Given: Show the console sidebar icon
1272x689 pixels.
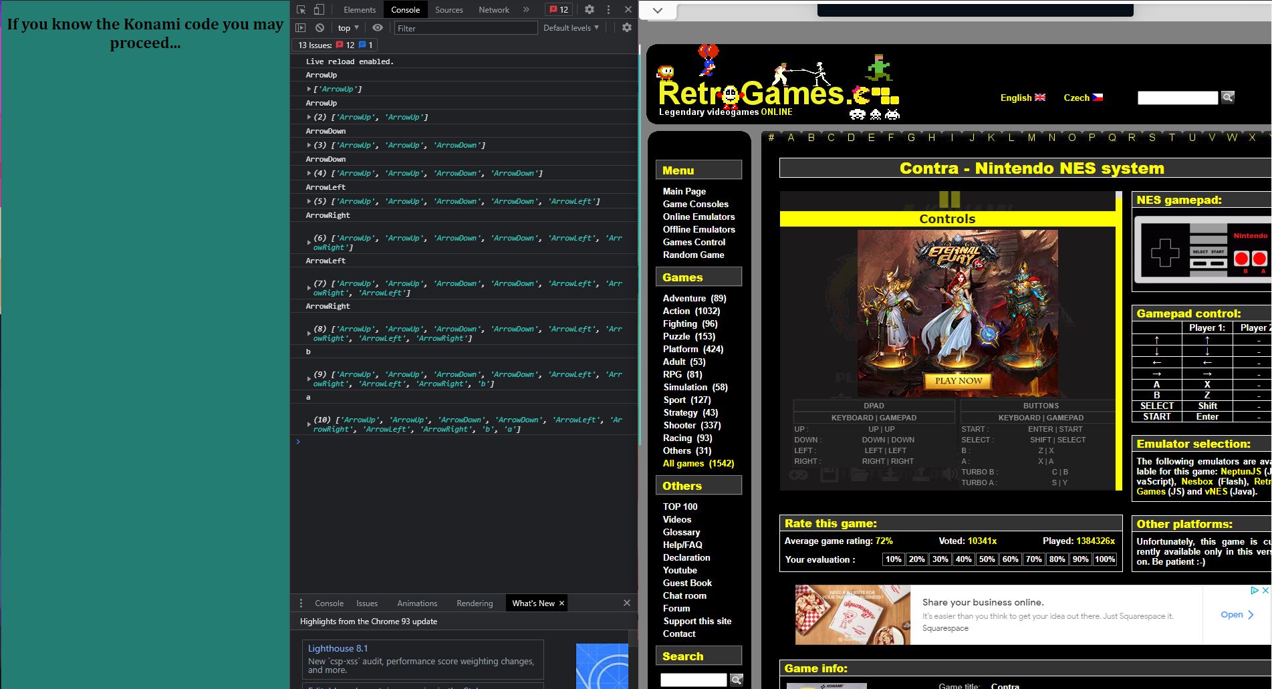Looking at the screenshot, I should [x=301, y=27].
